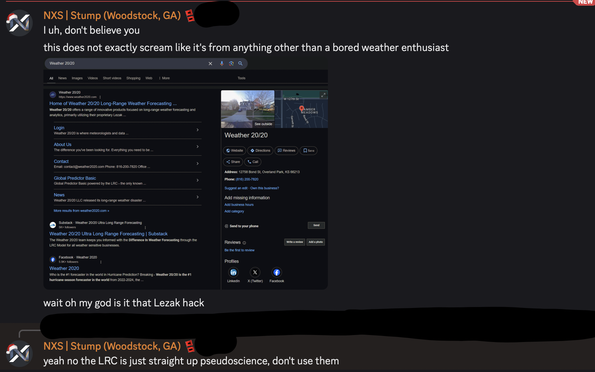Open More results from weather2020.com
Viewport: 595px width, 372px height.
tap(81, 211)
